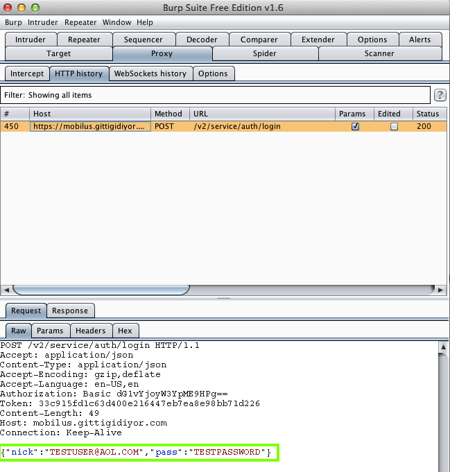Open the Proxy Options sub-tab
Screen dimensions: 450x472
click(x=213, y=73)
